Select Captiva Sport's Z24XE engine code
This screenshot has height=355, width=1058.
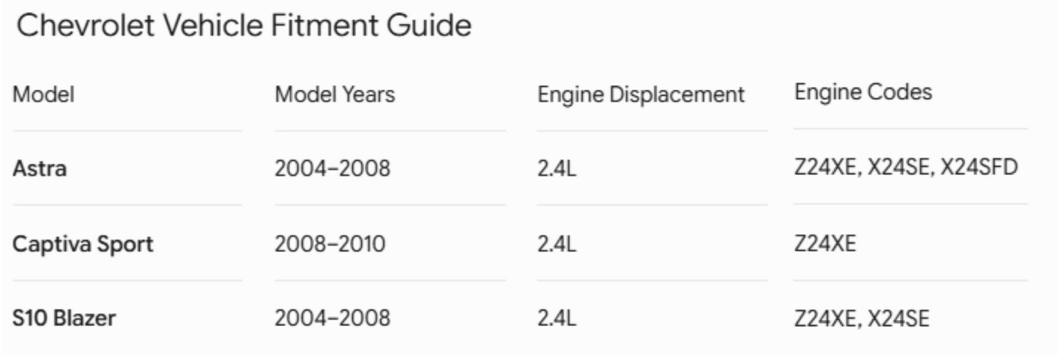click(x=824, y=244)
